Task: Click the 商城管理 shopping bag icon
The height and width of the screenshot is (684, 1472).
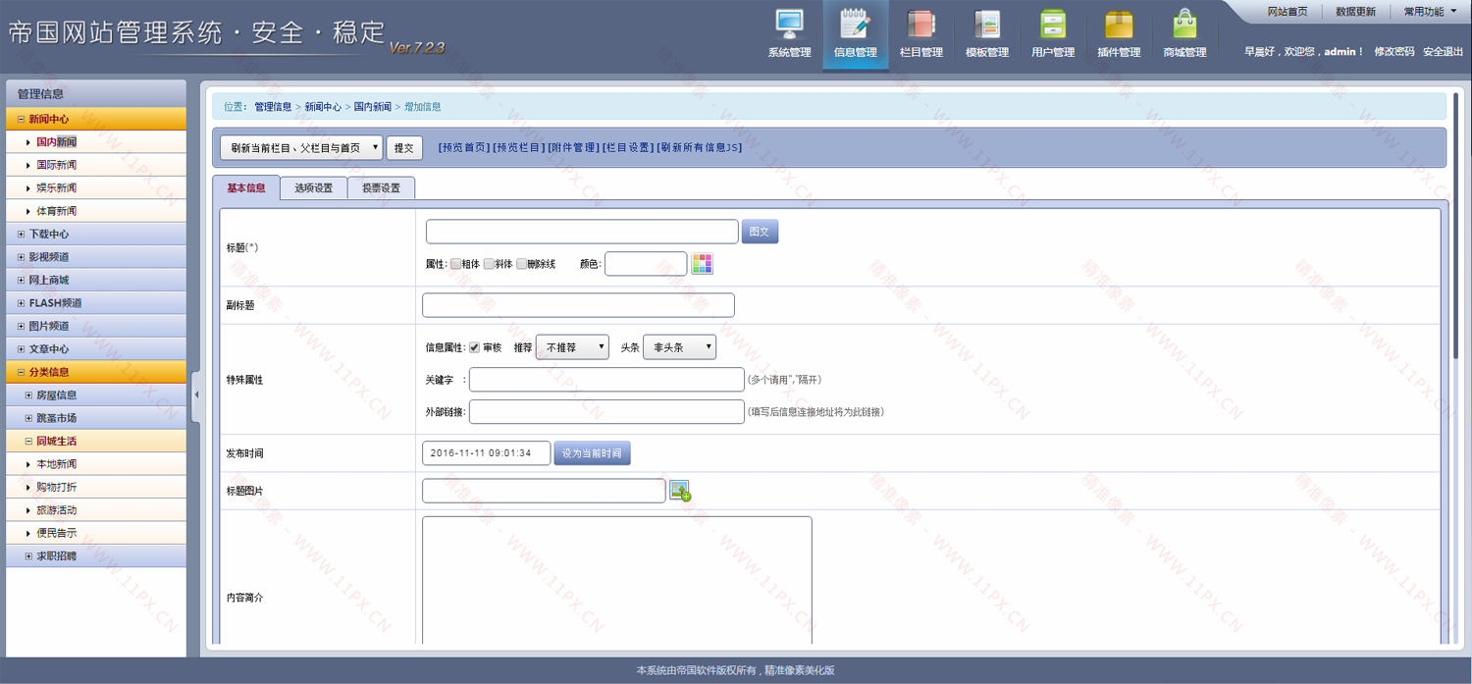Action: [x=1184, y=25]
